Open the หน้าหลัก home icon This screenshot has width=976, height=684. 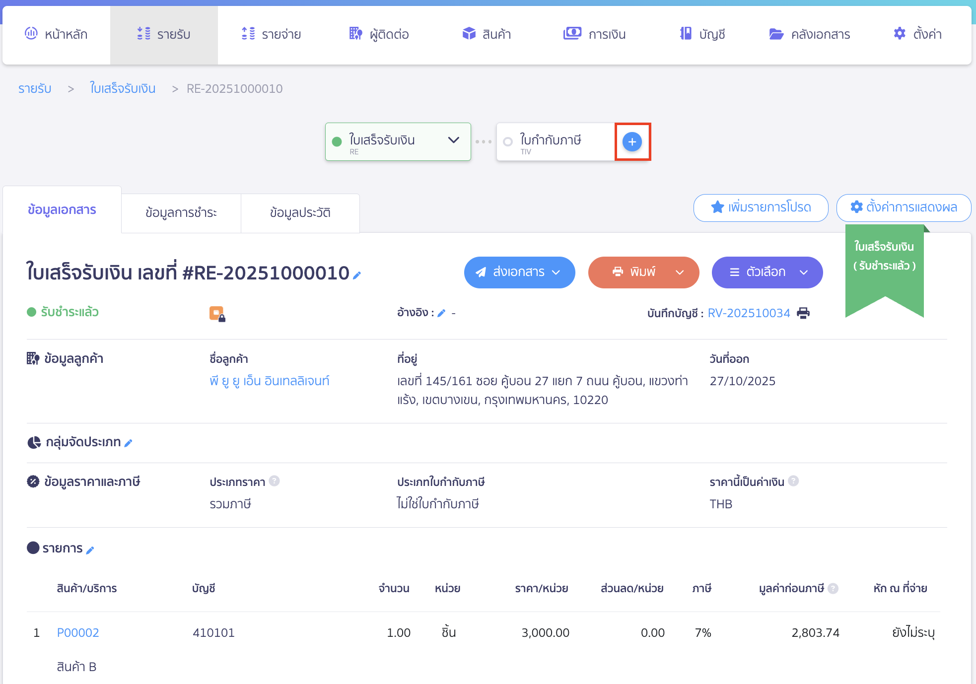[x=31, y=34]
